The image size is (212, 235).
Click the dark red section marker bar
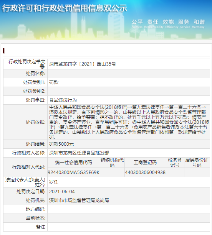click(x=3, y=51)
